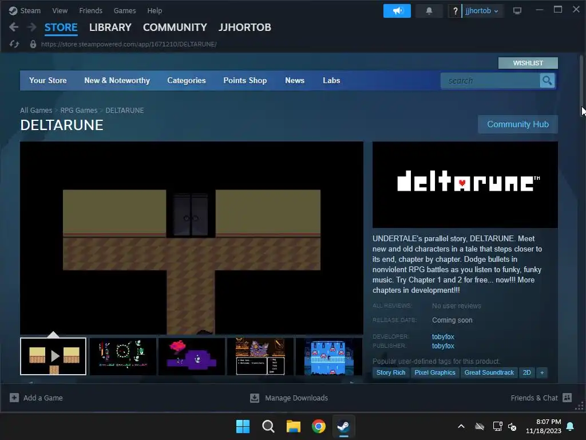The height and width of the screenshot is (440, 586).
Task: Follow the All Games breadcrumb
Action: [x=36, y=111]
